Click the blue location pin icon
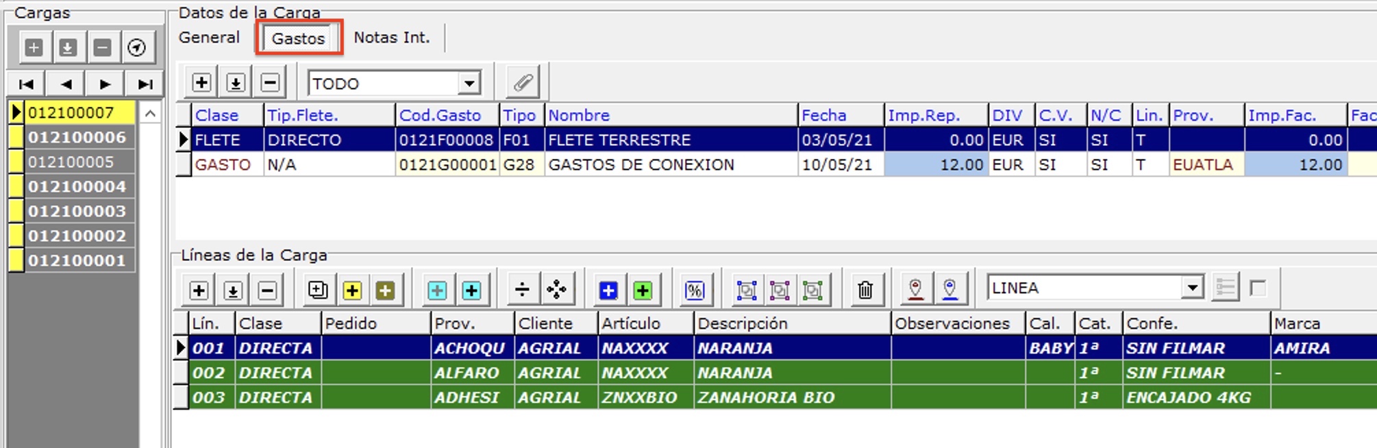The image size is (1377, 448). 950,290
